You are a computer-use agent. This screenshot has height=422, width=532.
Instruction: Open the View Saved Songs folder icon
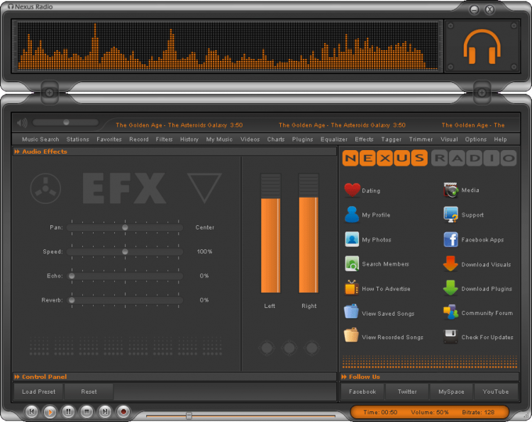[x=351, y=312]
